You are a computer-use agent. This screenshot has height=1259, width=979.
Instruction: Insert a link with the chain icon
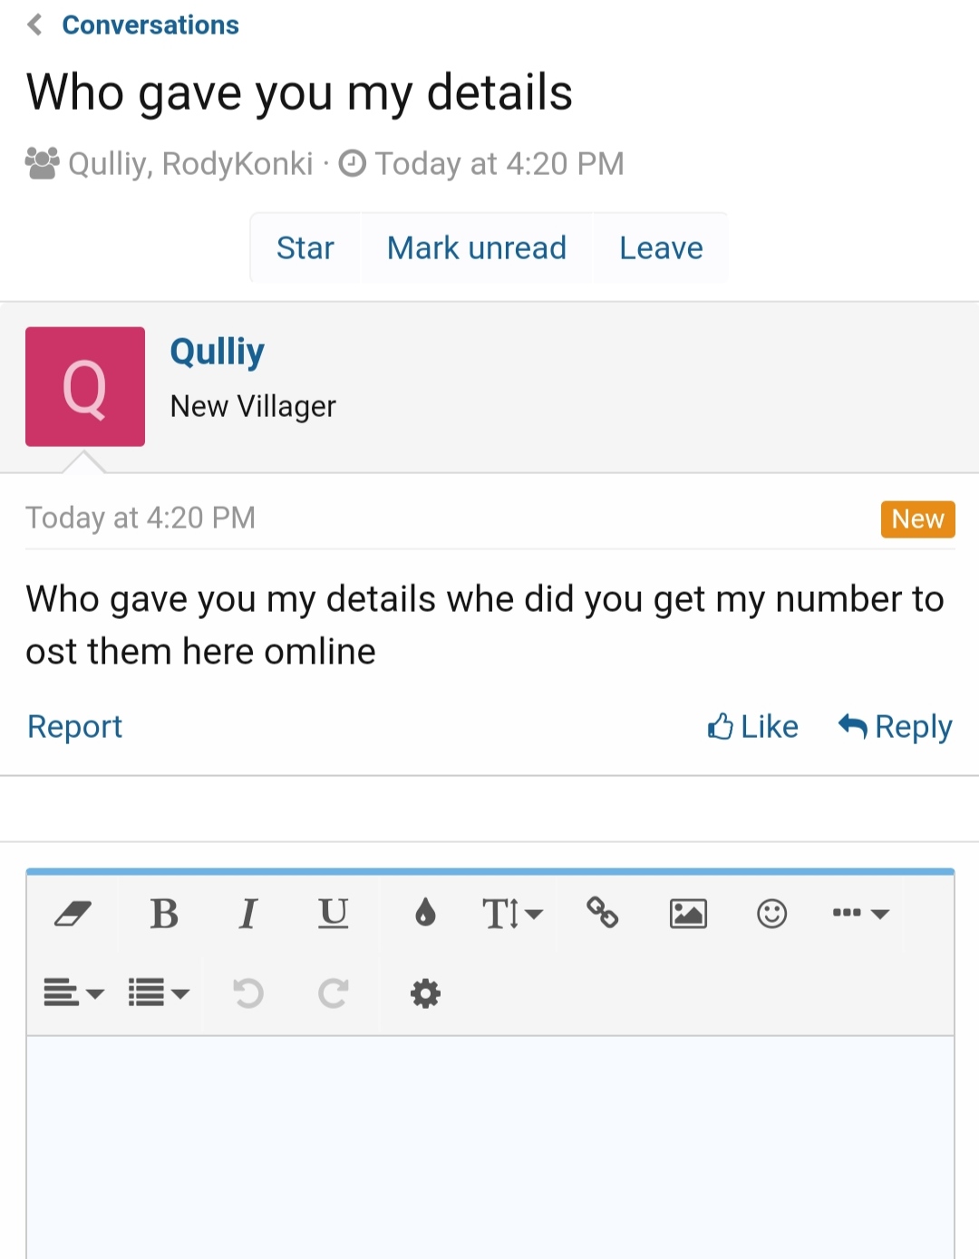(x=602, y=913)
